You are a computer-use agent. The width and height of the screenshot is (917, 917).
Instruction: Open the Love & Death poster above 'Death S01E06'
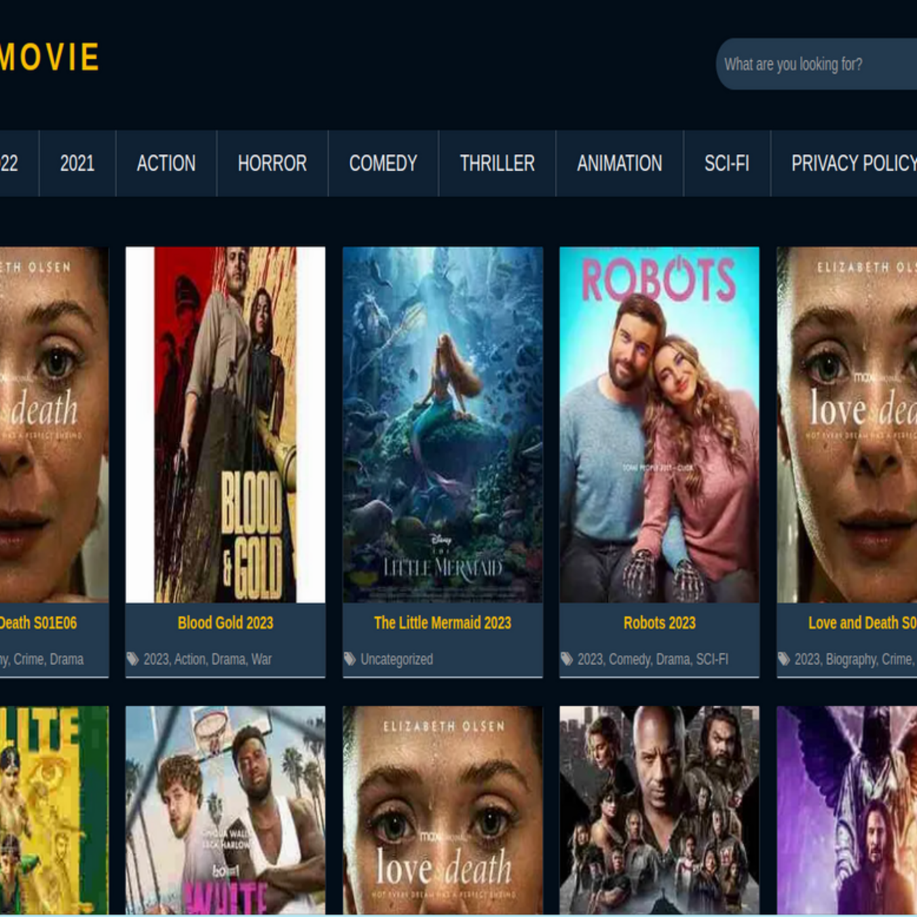coord(54,424)
